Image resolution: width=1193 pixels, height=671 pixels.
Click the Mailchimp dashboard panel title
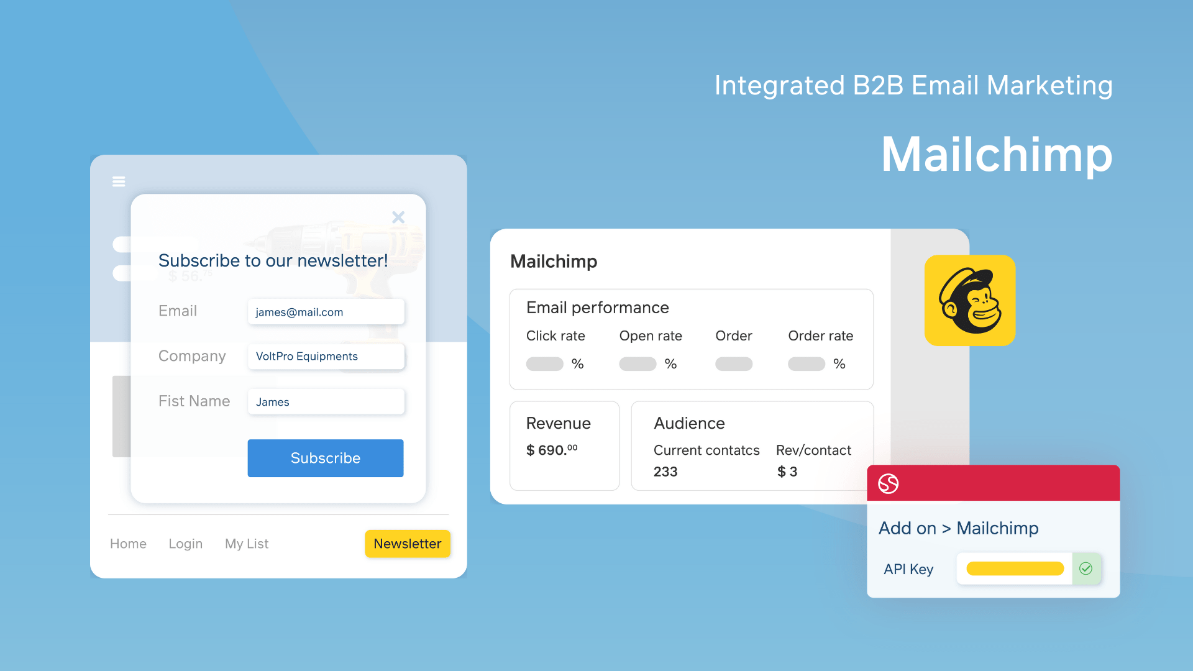tap(554, 262)
